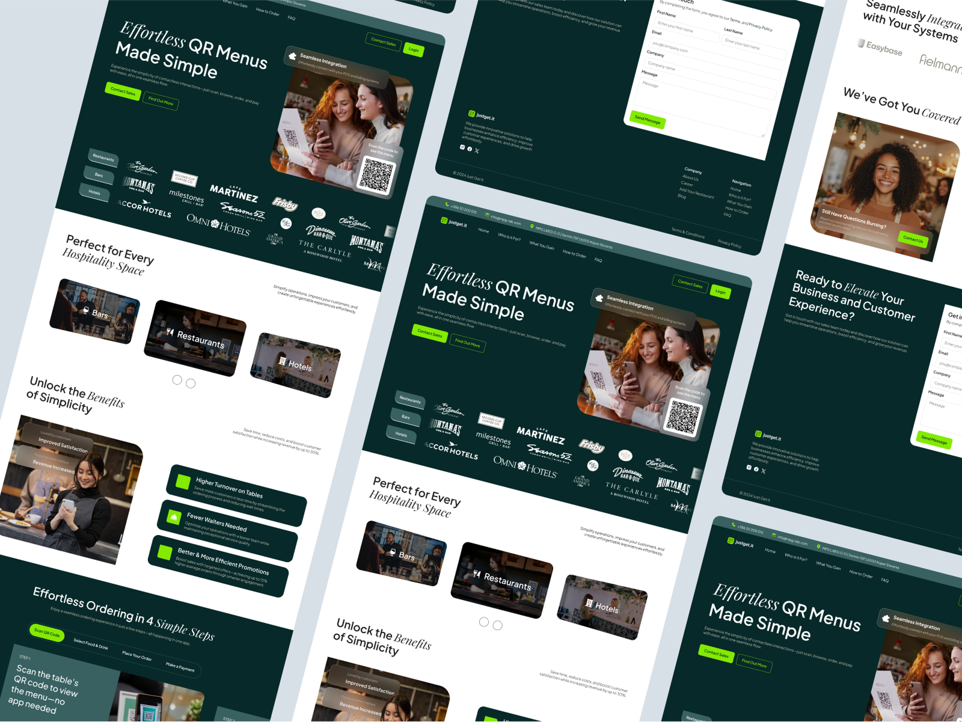
Task: Click the Seamless Integration puzzle icon in the center mockup
Action: point(599,298)
